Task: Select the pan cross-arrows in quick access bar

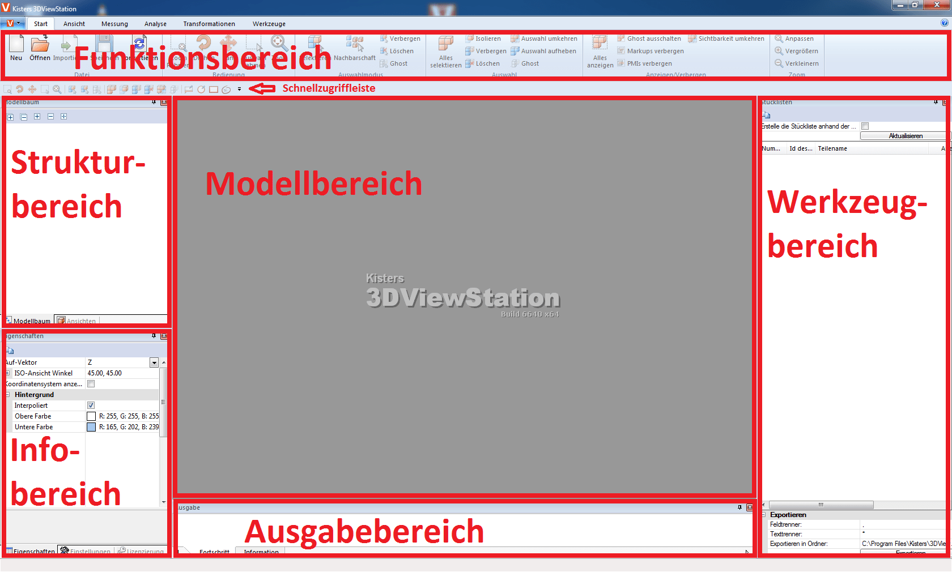Action: [32, 89]
